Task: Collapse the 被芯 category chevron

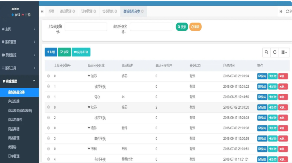Action: pos(89,76)
